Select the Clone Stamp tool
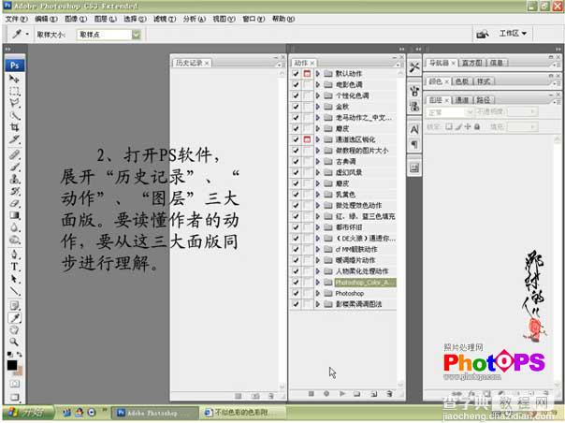This screenshot has width=565, height=423. point(14,179)
